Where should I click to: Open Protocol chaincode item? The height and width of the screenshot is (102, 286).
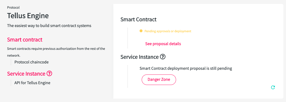[x=31, y=62]
